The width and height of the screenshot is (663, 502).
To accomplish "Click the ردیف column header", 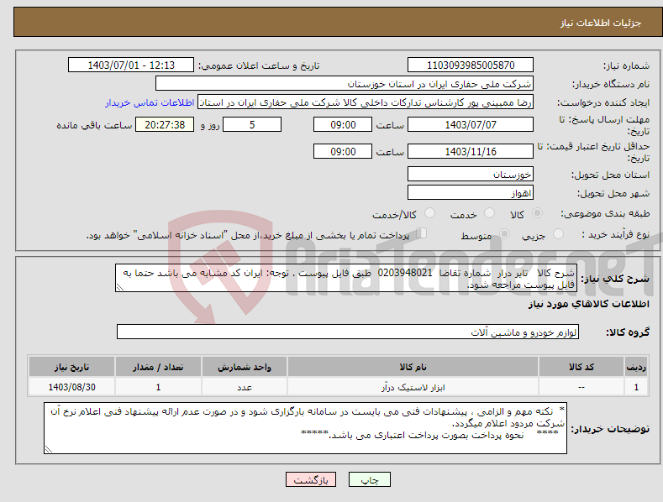I will [636, 367].
